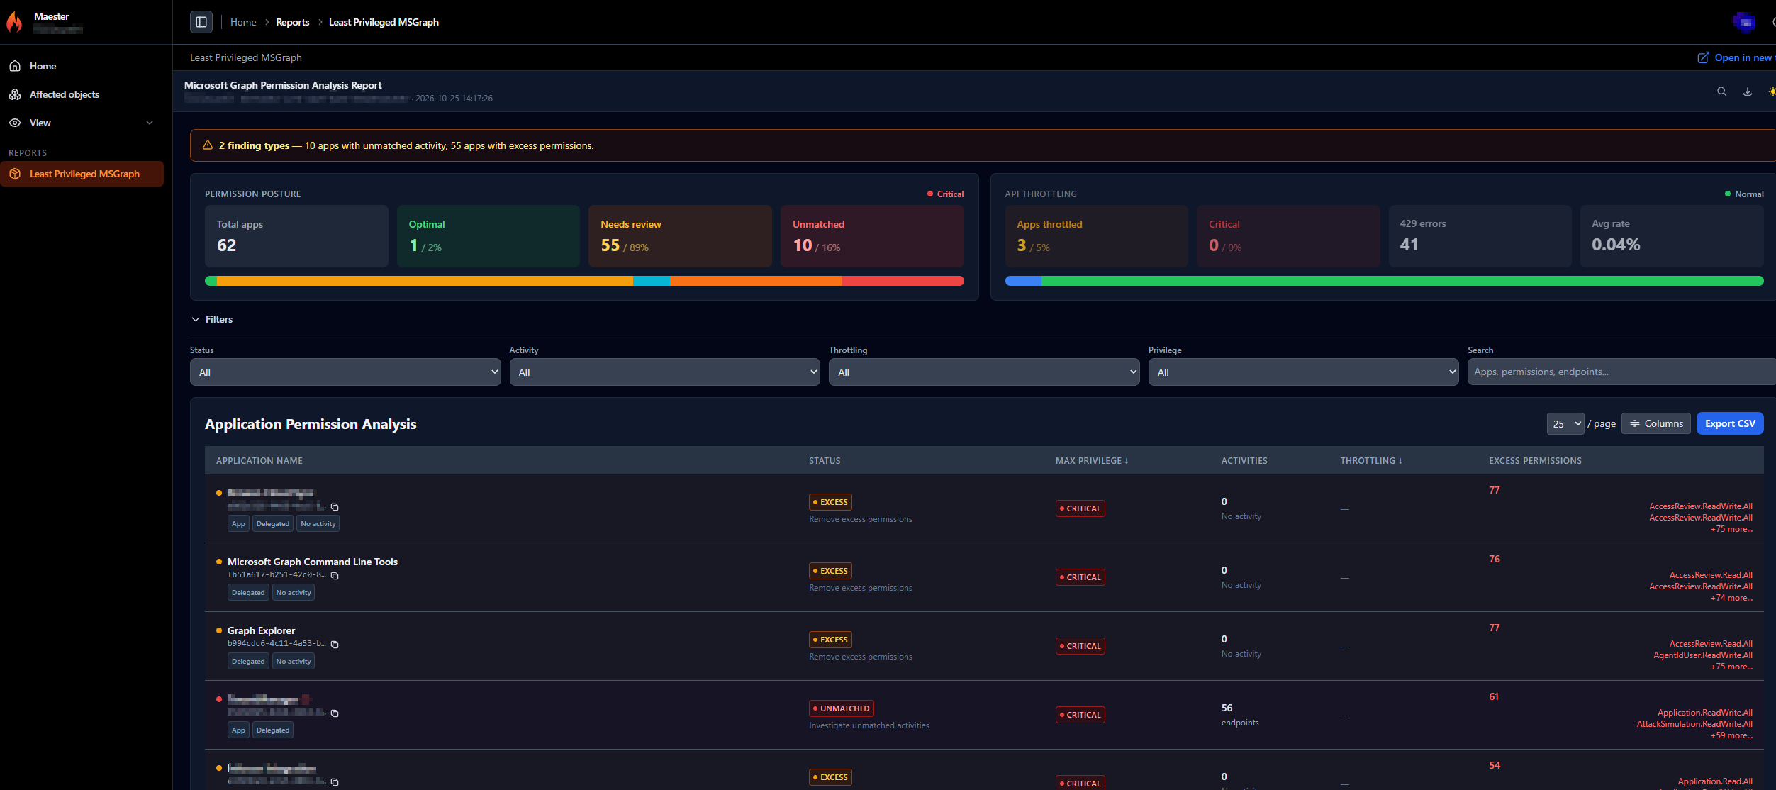Open the search icon in report header
Screen dimensions: 1776x790
click(1721, 91)
